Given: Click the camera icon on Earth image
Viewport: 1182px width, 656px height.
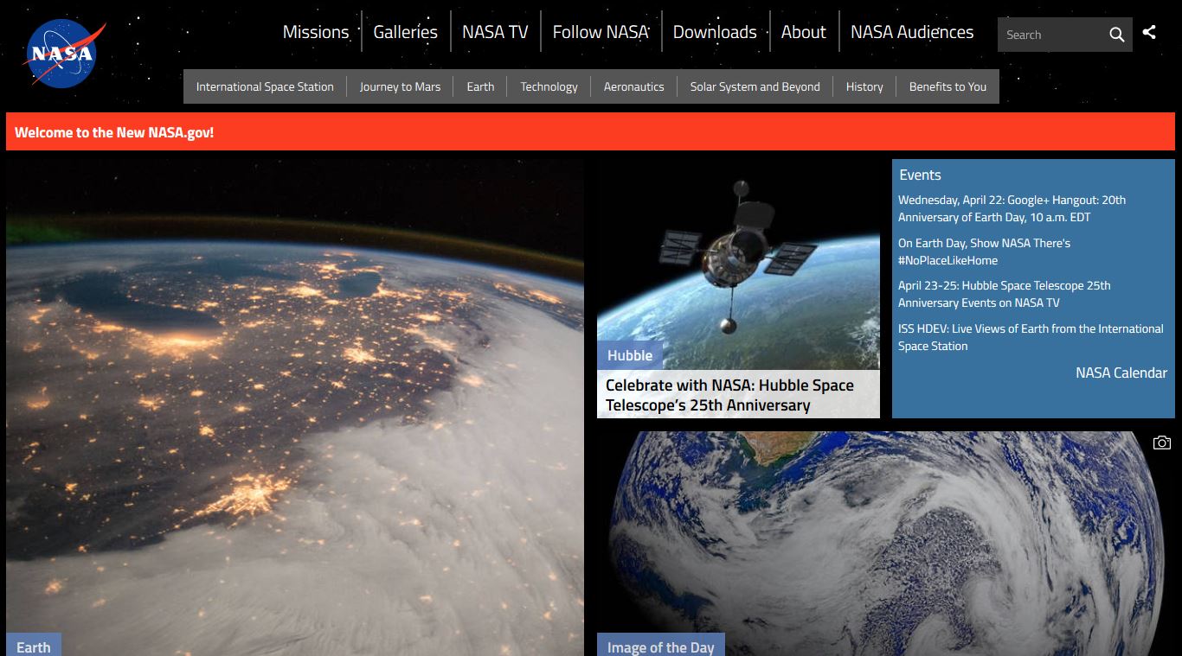Looking at the screenshot, I should [x=1161, y=443].
